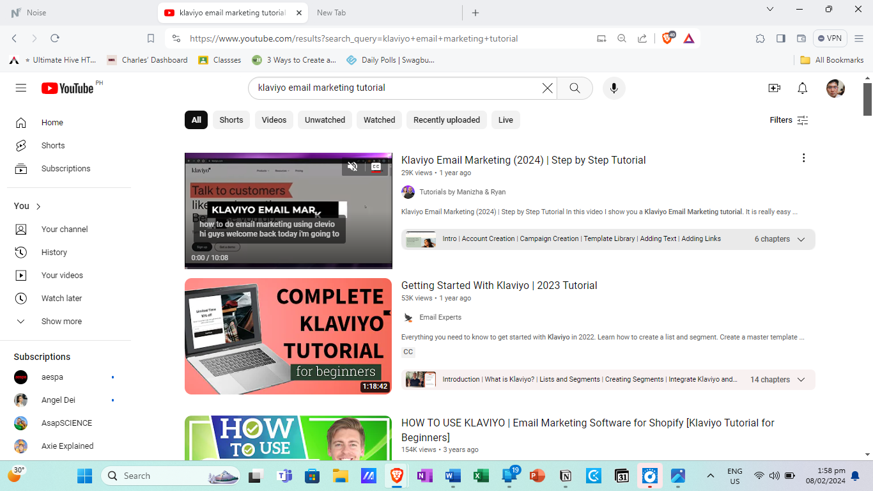Select the Unwatched filter chip
873x491 pixels.
(325, 120)
